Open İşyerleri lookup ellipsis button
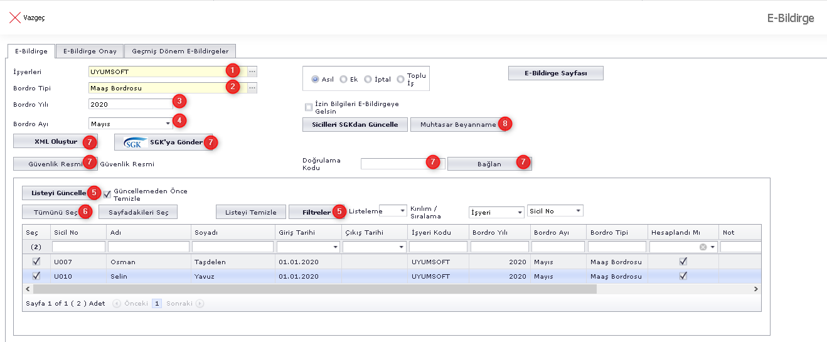827x342 pixels. click(x=252, y=72)
